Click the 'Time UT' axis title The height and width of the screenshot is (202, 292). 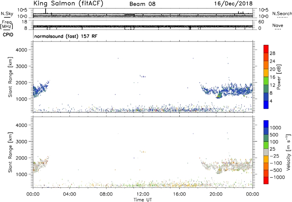click(143, 200)
